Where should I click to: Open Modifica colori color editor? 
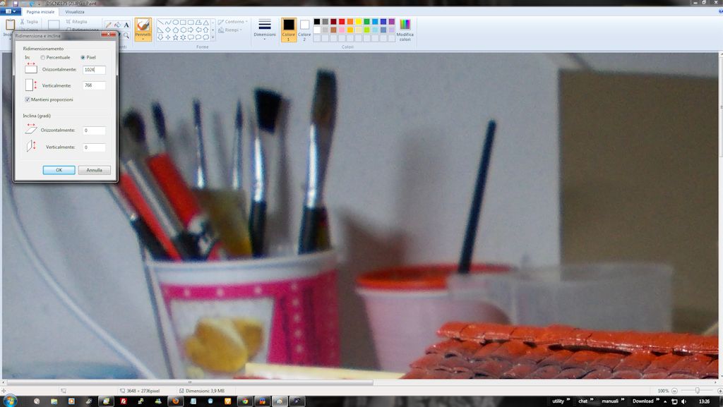tap(405, 30)
